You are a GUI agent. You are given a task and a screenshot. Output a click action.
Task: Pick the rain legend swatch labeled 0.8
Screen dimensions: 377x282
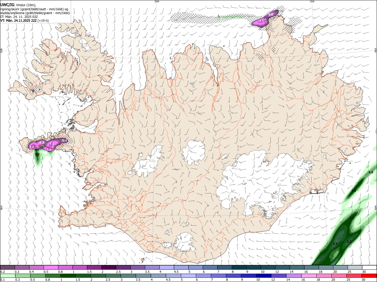click(53, 276)
